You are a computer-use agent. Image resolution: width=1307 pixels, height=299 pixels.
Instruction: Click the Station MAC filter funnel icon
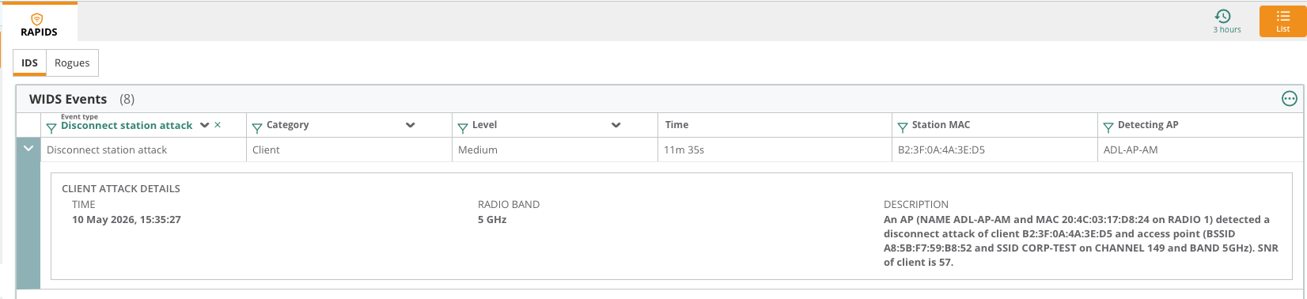pyautogui.click(x=903, y=128)
